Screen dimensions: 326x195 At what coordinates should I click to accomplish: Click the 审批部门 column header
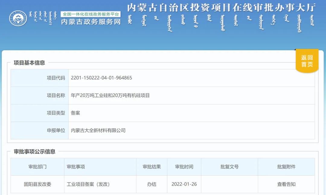click(x=37, y=167)
